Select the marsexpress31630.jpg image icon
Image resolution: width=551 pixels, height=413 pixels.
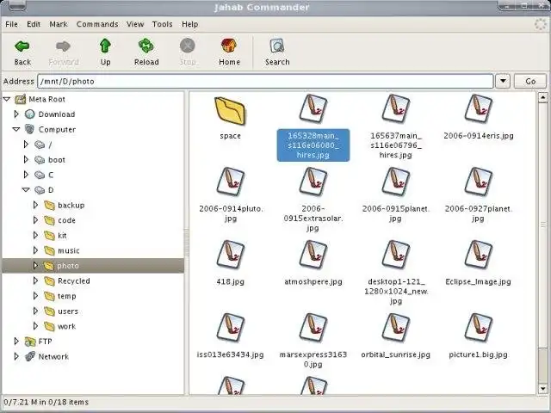click(313, 328)
